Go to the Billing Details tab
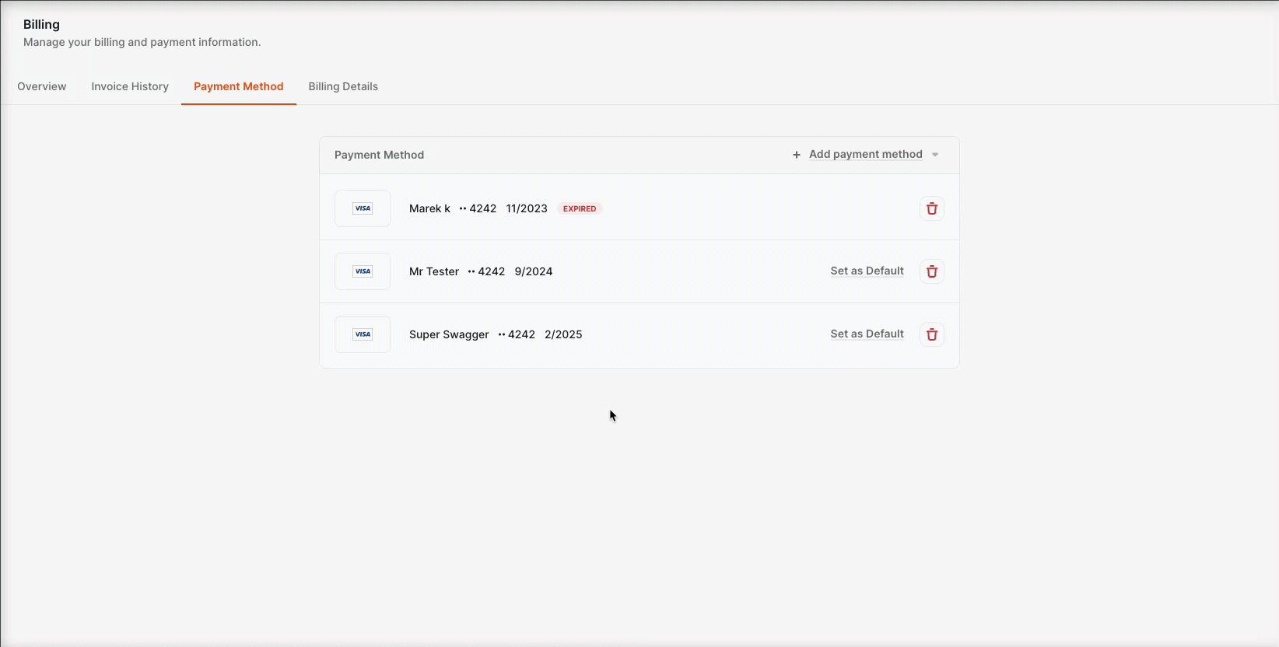The height and width of the screenshot is (647, 1279). pyautogui.click(x=343, y=86)
